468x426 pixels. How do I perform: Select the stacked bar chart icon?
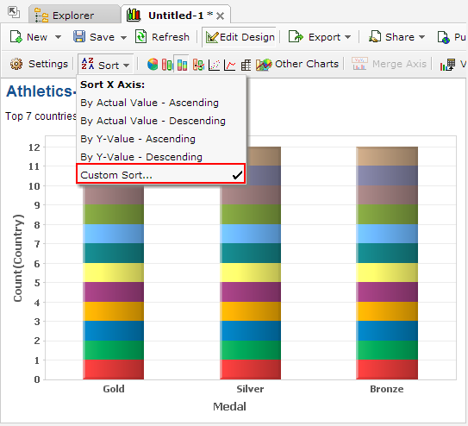coord(182,64)
